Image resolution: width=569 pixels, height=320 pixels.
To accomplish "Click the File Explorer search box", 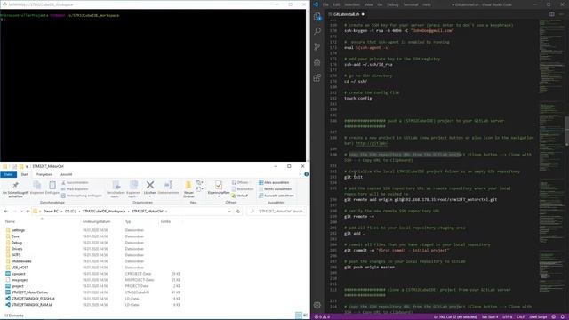I will coord(276,212).
